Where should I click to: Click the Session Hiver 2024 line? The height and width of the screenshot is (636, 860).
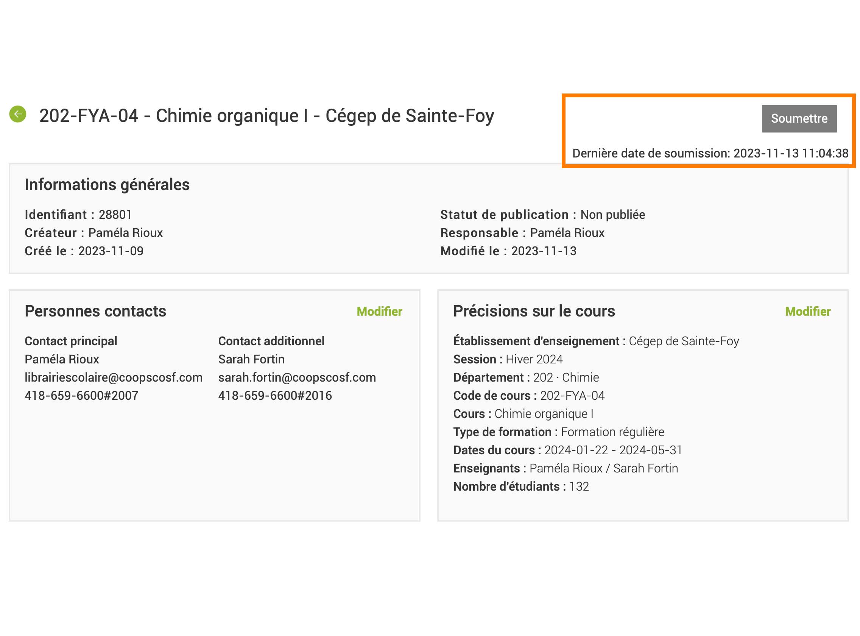[x=508, y=360]
